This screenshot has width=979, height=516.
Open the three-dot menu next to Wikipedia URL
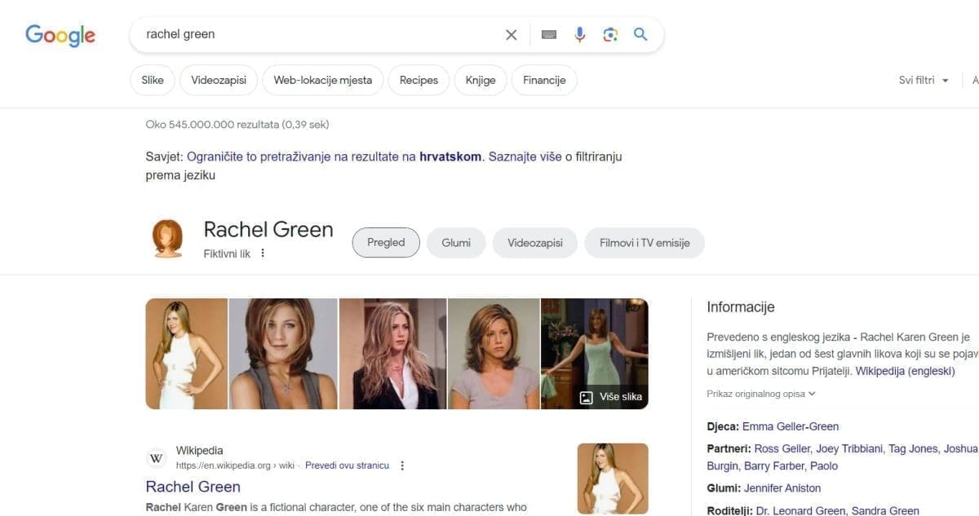click(x=402, y=465)
